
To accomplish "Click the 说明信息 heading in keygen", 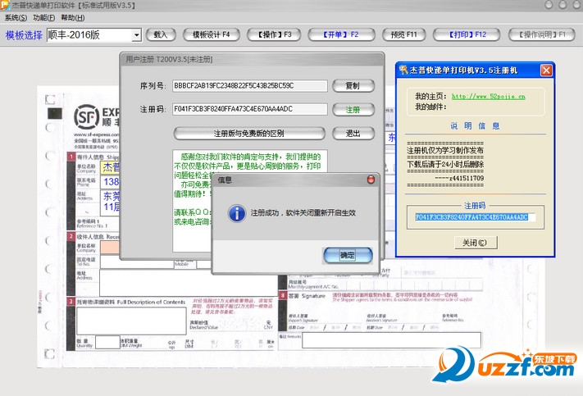I will coord(476,125).
